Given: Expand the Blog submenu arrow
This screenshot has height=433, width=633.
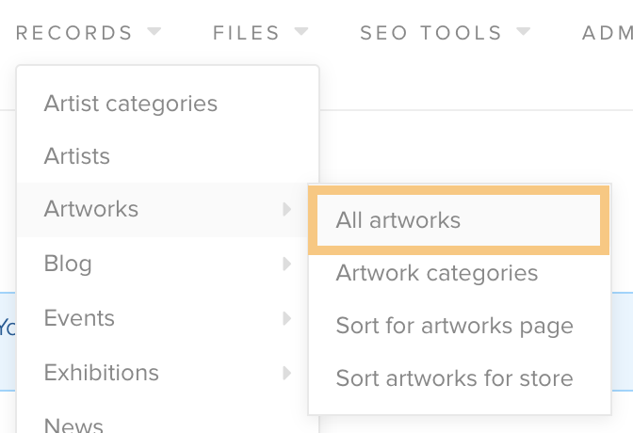Looking at the screenshot, I should [286, 264].
